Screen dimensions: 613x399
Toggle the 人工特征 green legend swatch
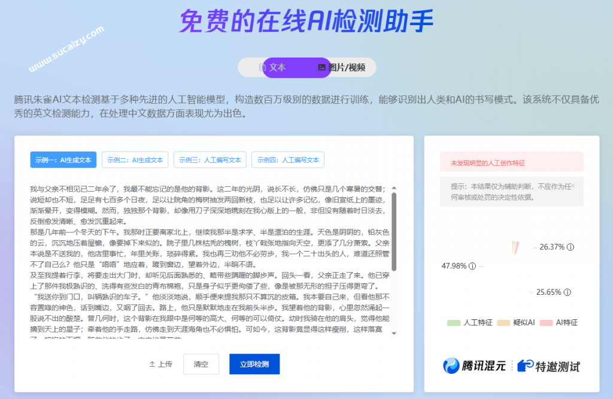[x=453, y=323]
